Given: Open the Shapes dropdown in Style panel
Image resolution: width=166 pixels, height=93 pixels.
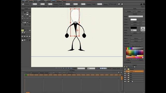Looking at the screenshot, I should coord(130,11).
